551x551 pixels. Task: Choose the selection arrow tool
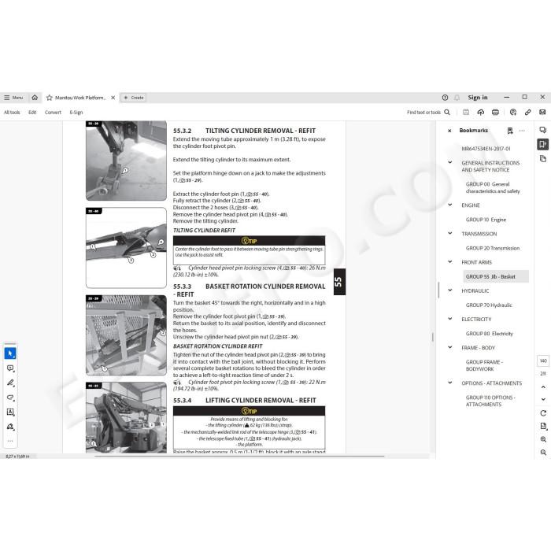pos(10,353)
